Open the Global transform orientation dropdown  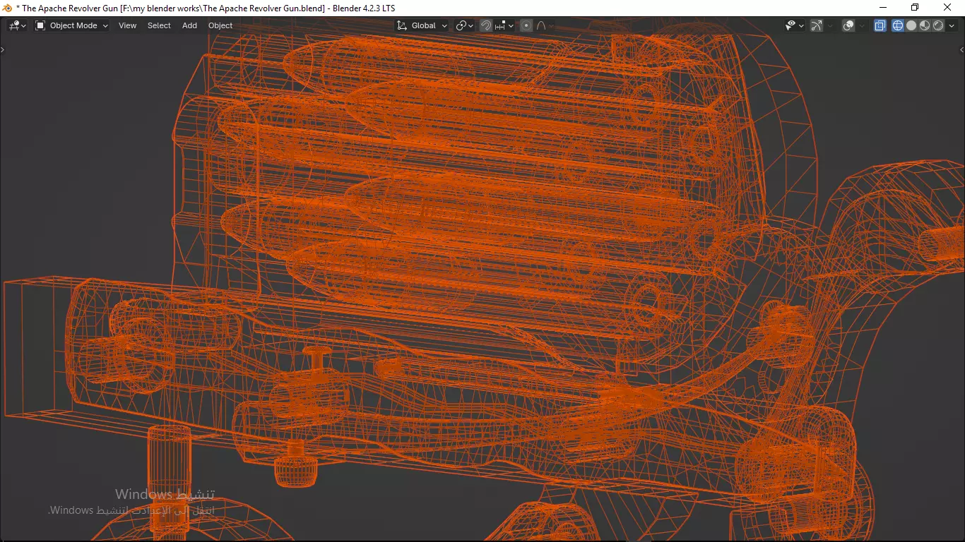tap(422, 25)
